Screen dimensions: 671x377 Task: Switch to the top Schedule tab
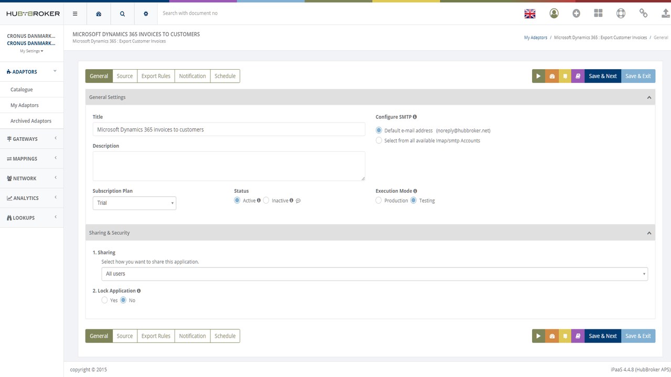pyautogui.click(x=225, y=76)
